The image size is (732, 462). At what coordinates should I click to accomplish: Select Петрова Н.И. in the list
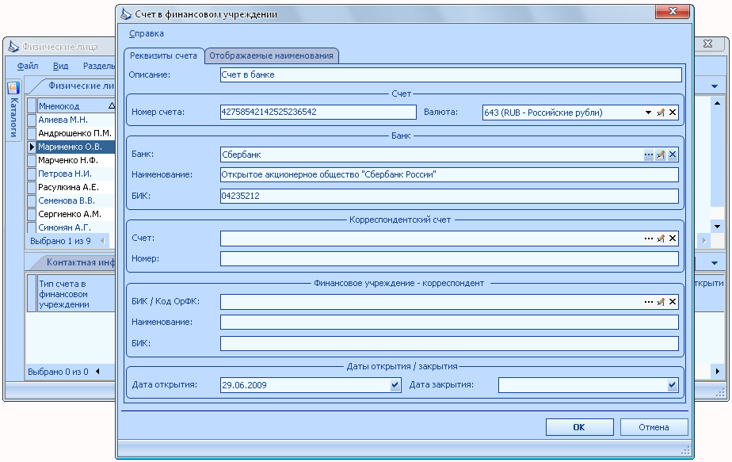(76, 174)
